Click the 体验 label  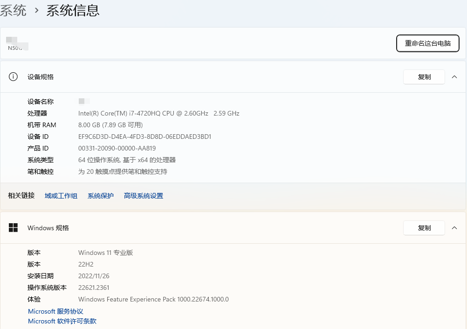[34, 299]
